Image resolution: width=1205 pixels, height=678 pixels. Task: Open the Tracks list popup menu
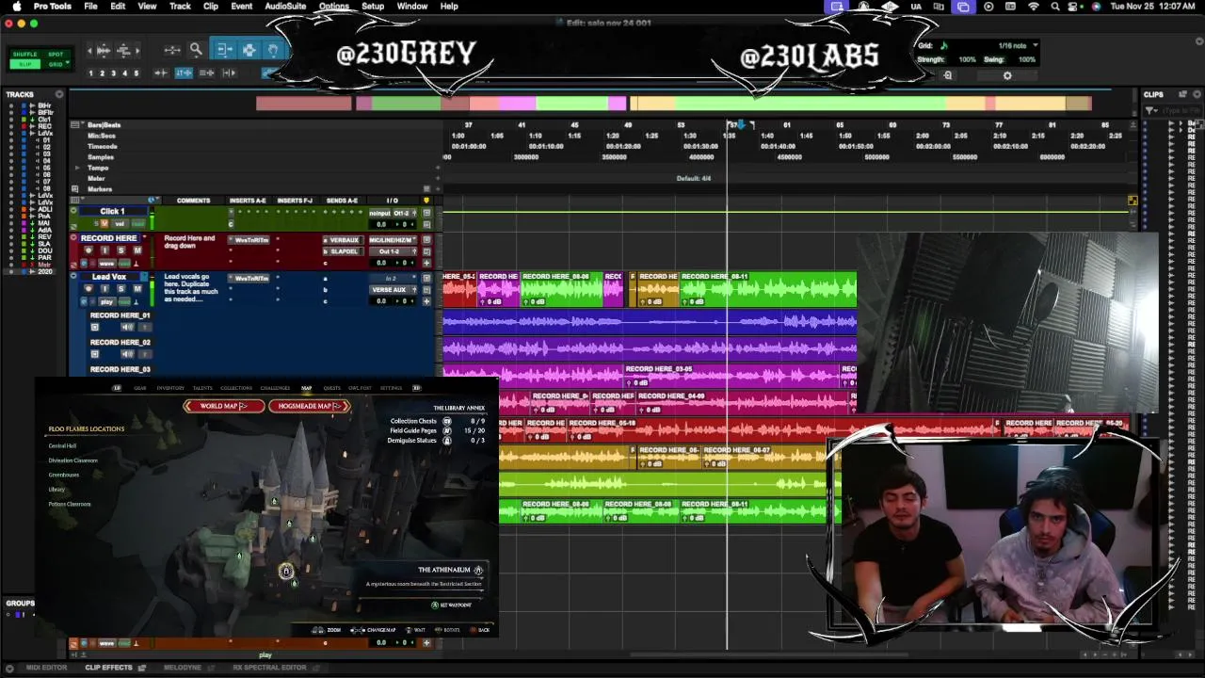(x=58, y=94)
